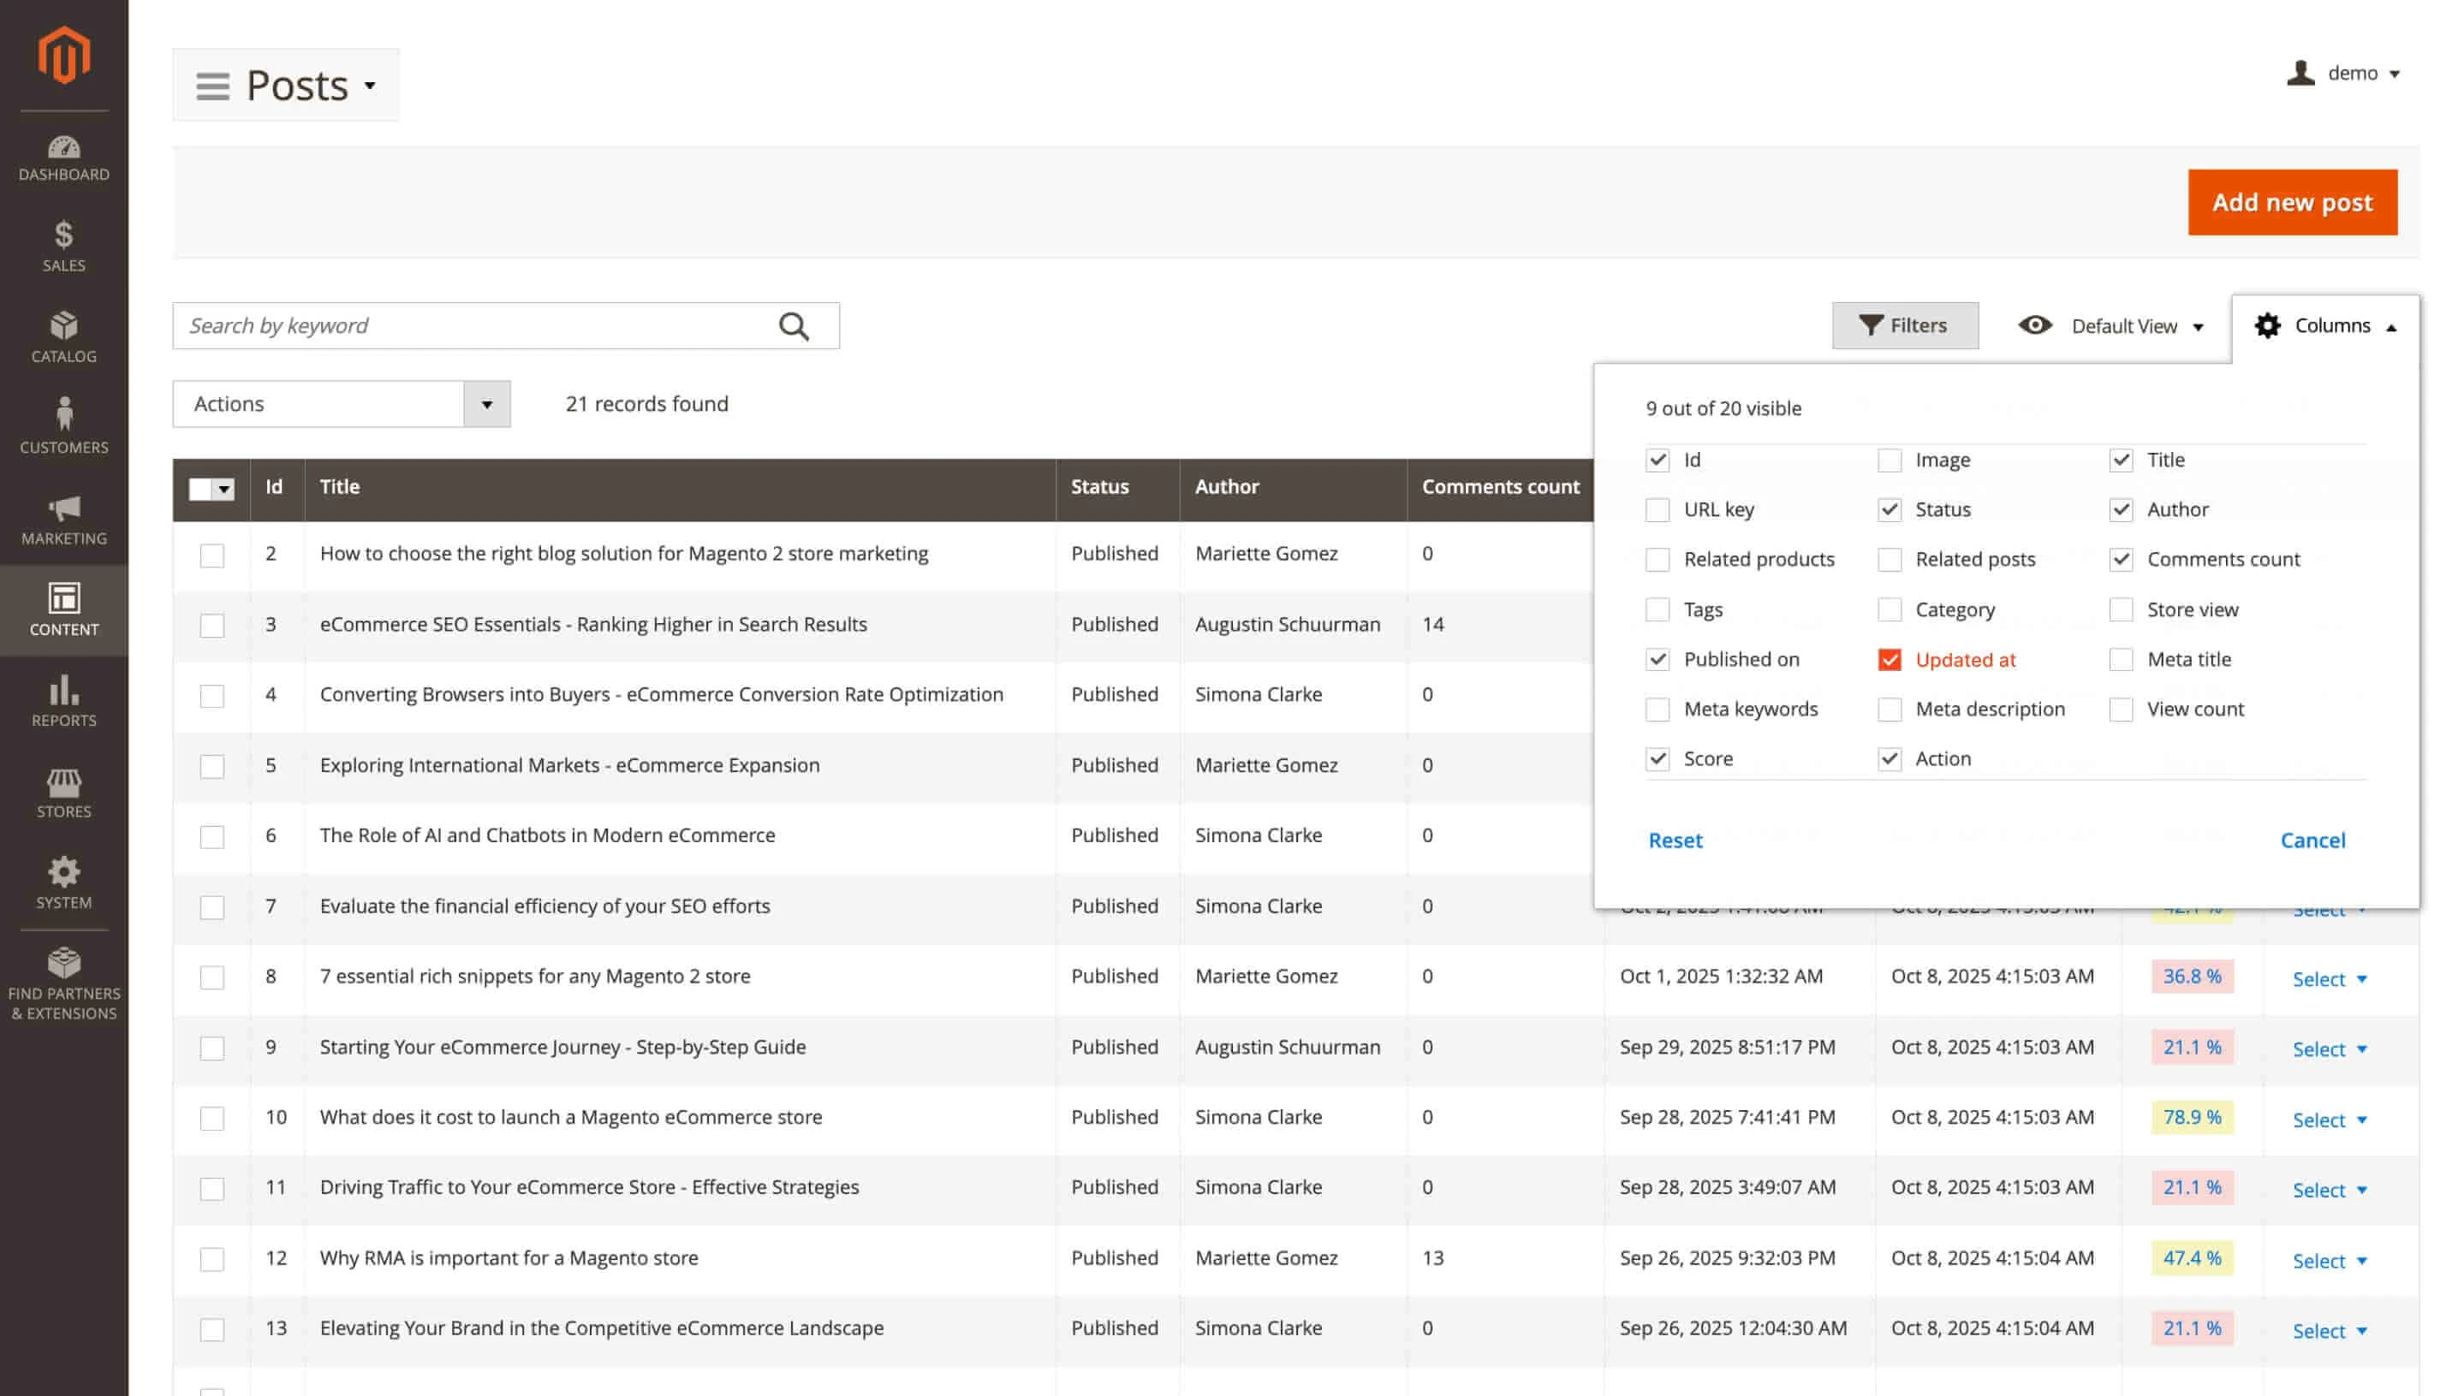Open the Marketing megaphone icon
Screen dimensions: 2464x1396
63,508
